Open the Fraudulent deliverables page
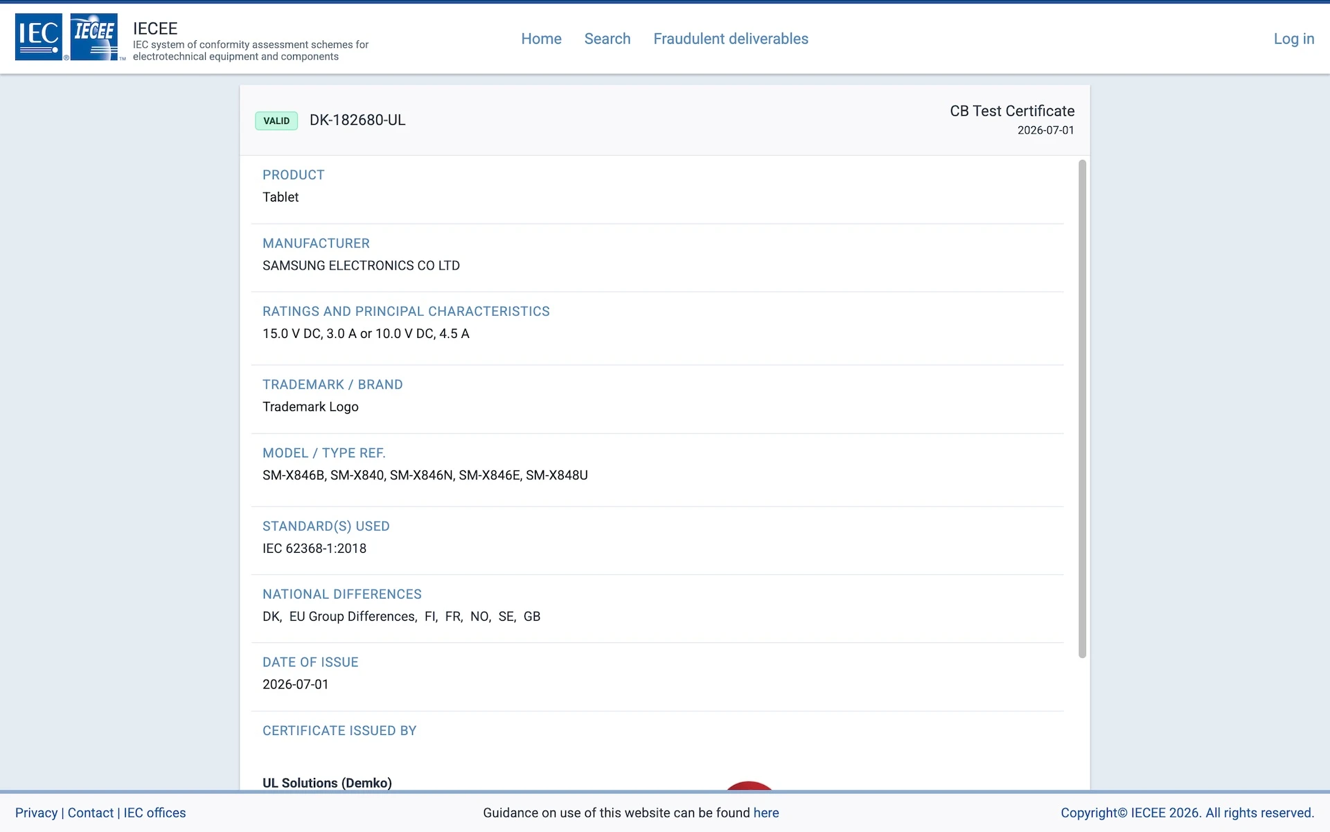 (x=731, y=39)
